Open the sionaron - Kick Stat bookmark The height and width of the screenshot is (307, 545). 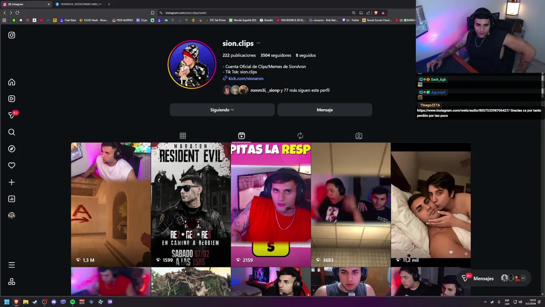coord(323,20)
